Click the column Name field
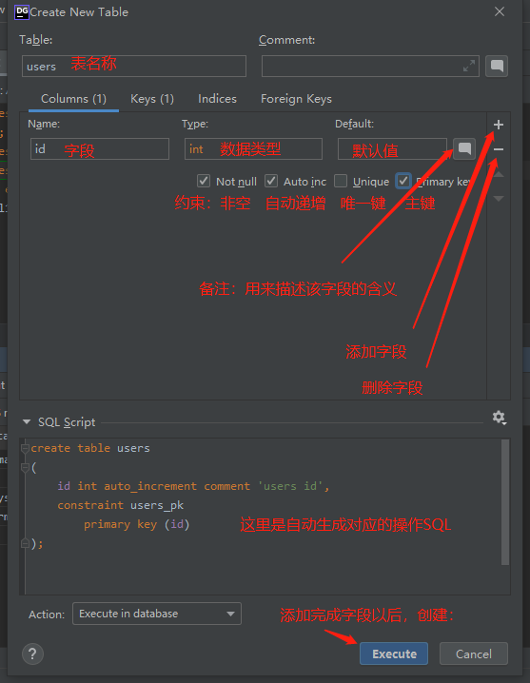 [x=100, y=149]
